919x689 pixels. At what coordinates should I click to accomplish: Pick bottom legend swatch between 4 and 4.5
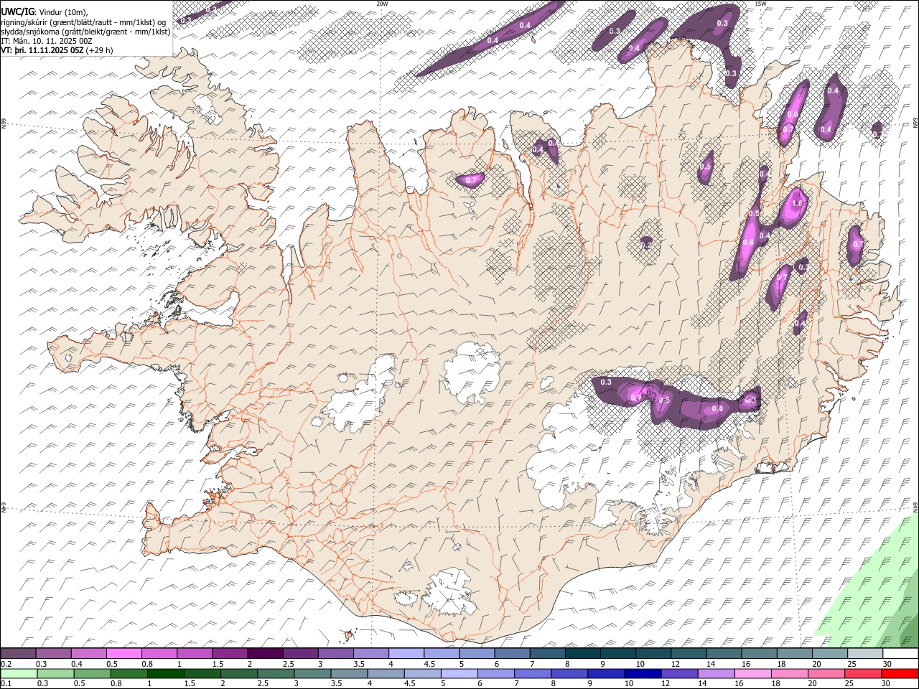point(385,673)
